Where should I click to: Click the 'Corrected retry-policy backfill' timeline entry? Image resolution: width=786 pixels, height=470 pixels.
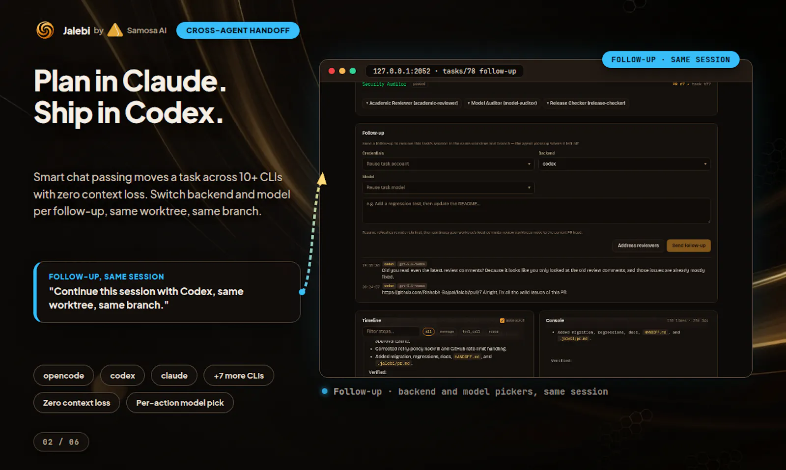click(441, 349)
